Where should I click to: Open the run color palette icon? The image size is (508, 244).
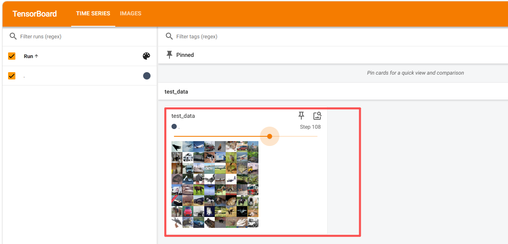(x=146, y=56)
